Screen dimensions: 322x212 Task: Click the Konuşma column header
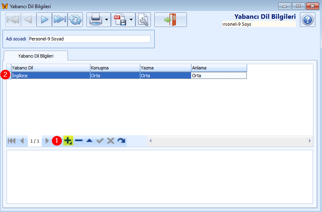point(115,68)
